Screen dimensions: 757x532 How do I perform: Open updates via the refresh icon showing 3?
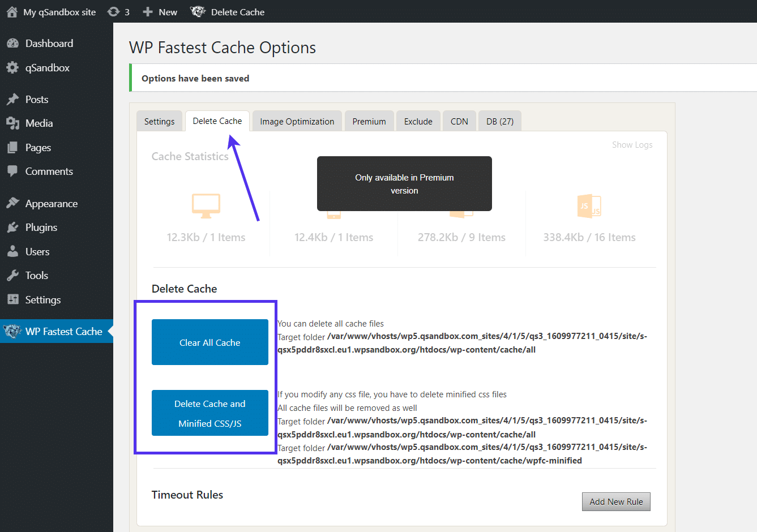[115, 11]
